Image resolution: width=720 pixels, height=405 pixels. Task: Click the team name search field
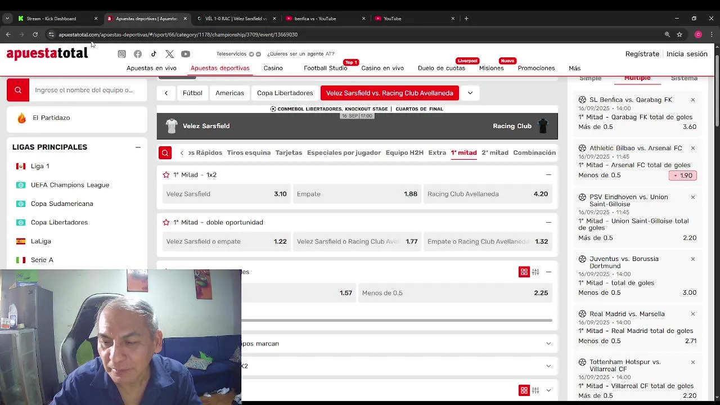(88, 90)
